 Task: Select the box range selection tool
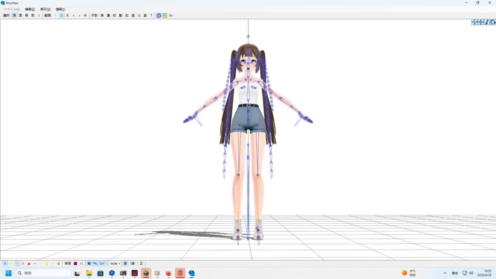[x=61, y=15]
